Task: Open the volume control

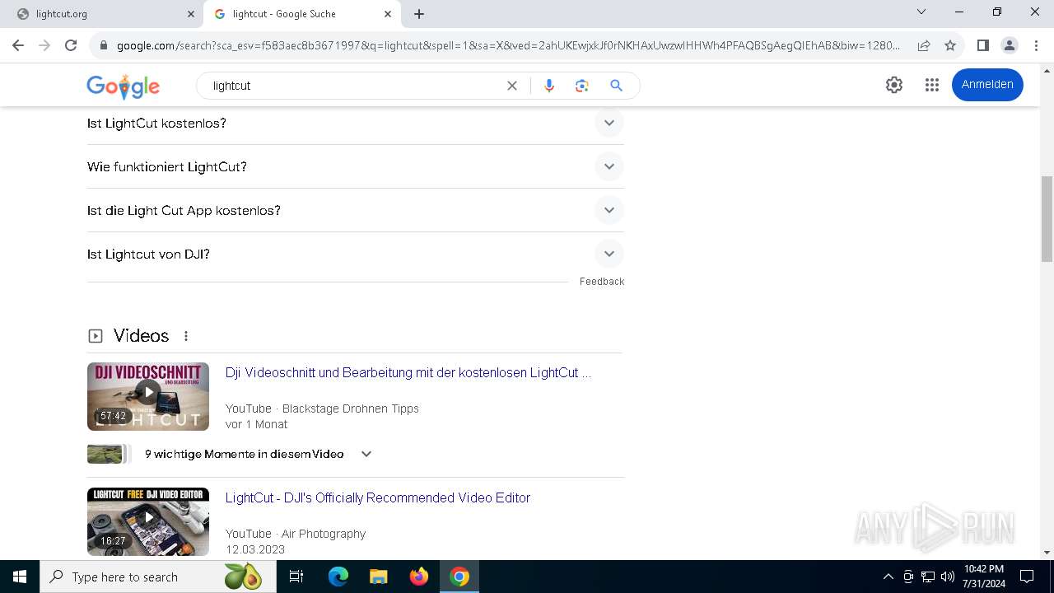Action: coord(948,577)
